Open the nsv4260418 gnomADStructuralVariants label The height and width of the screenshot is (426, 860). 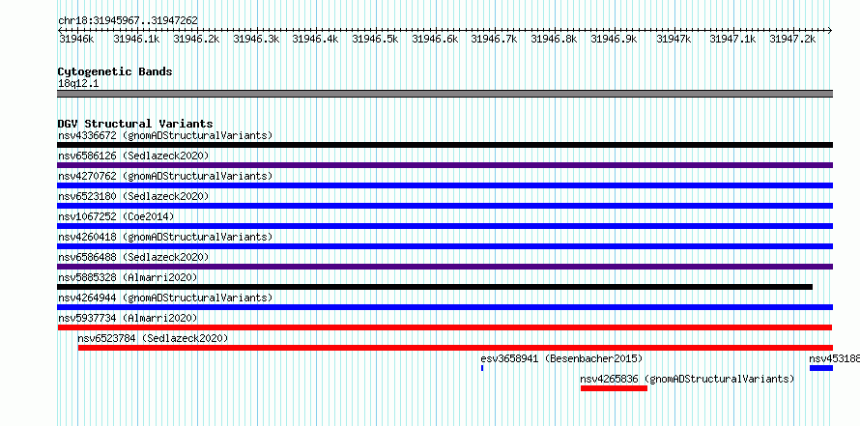tap(165, 237)
